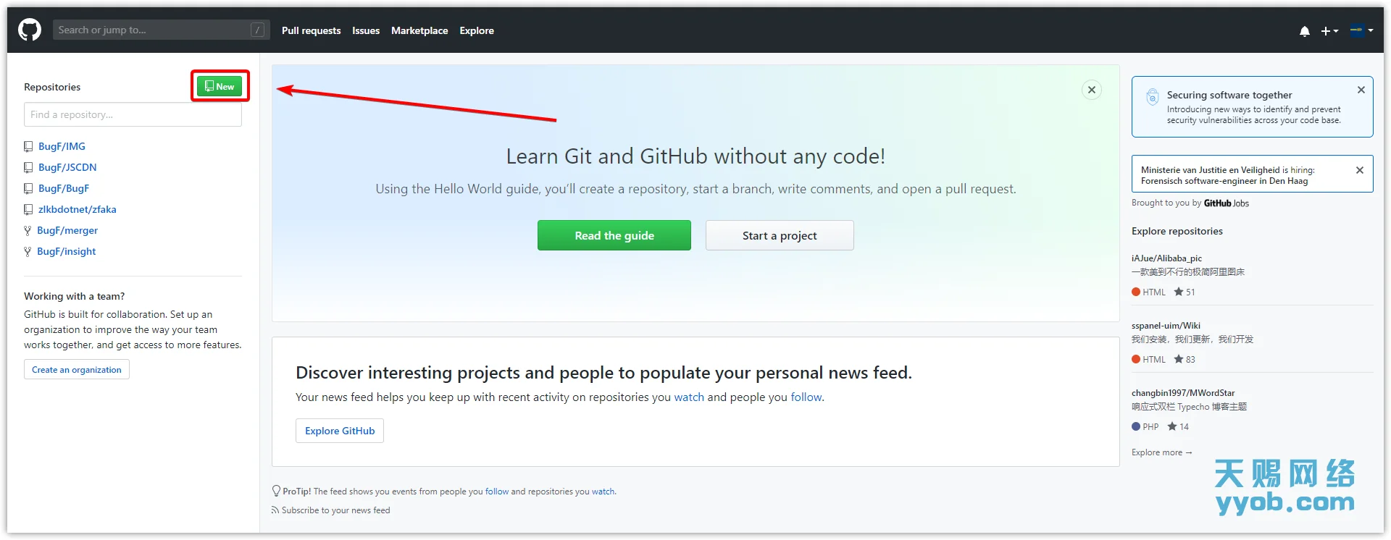Click the PHP language dot for MWordStar
The height and width of the screenshot is (540, 1391).
(x=1136, y=426)
